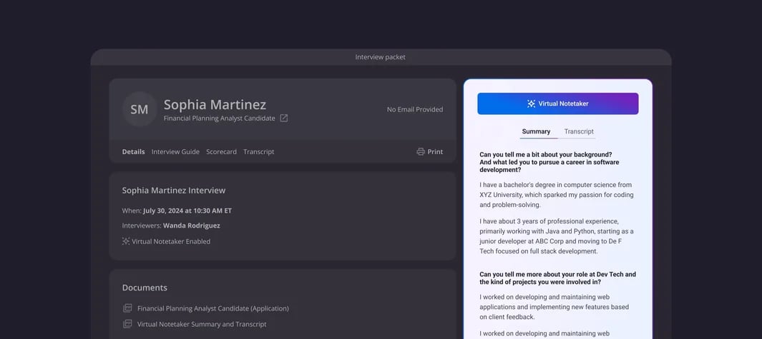Open Financial Planning Analyst Candidate (Application) document

click(x=213, y=308)
